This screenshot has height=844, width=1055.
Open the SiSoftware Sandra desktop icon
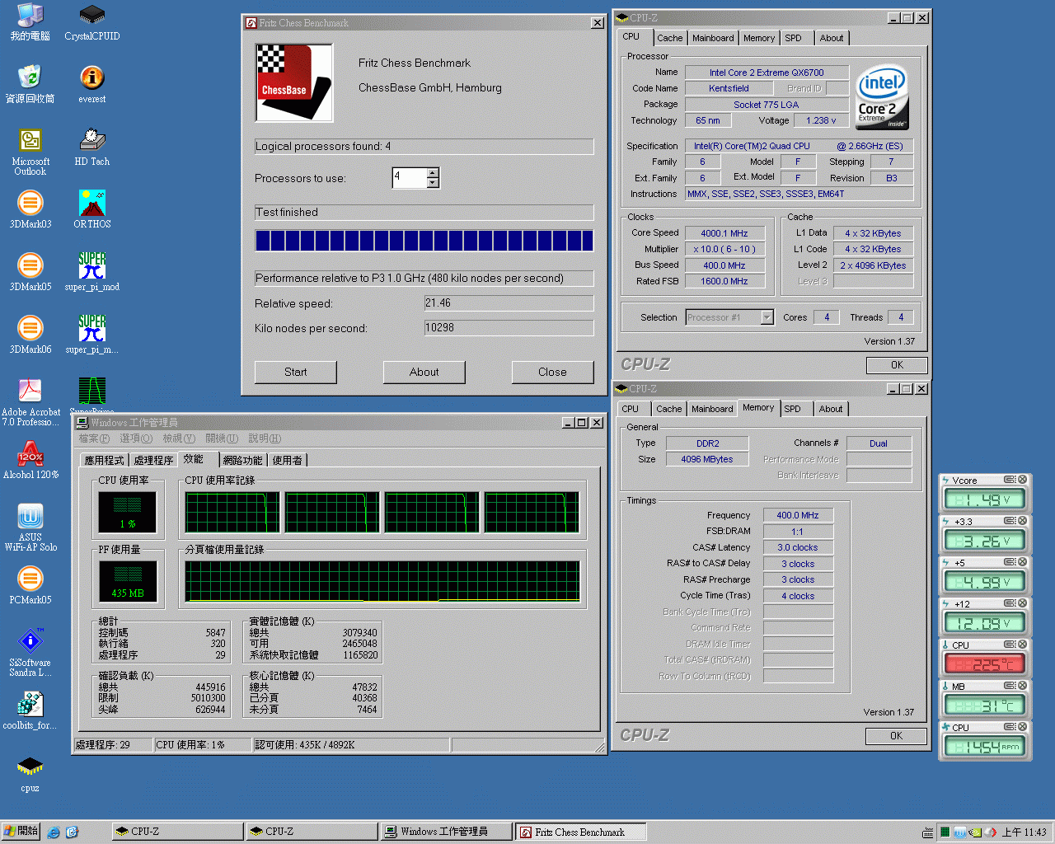pos(30,654)
